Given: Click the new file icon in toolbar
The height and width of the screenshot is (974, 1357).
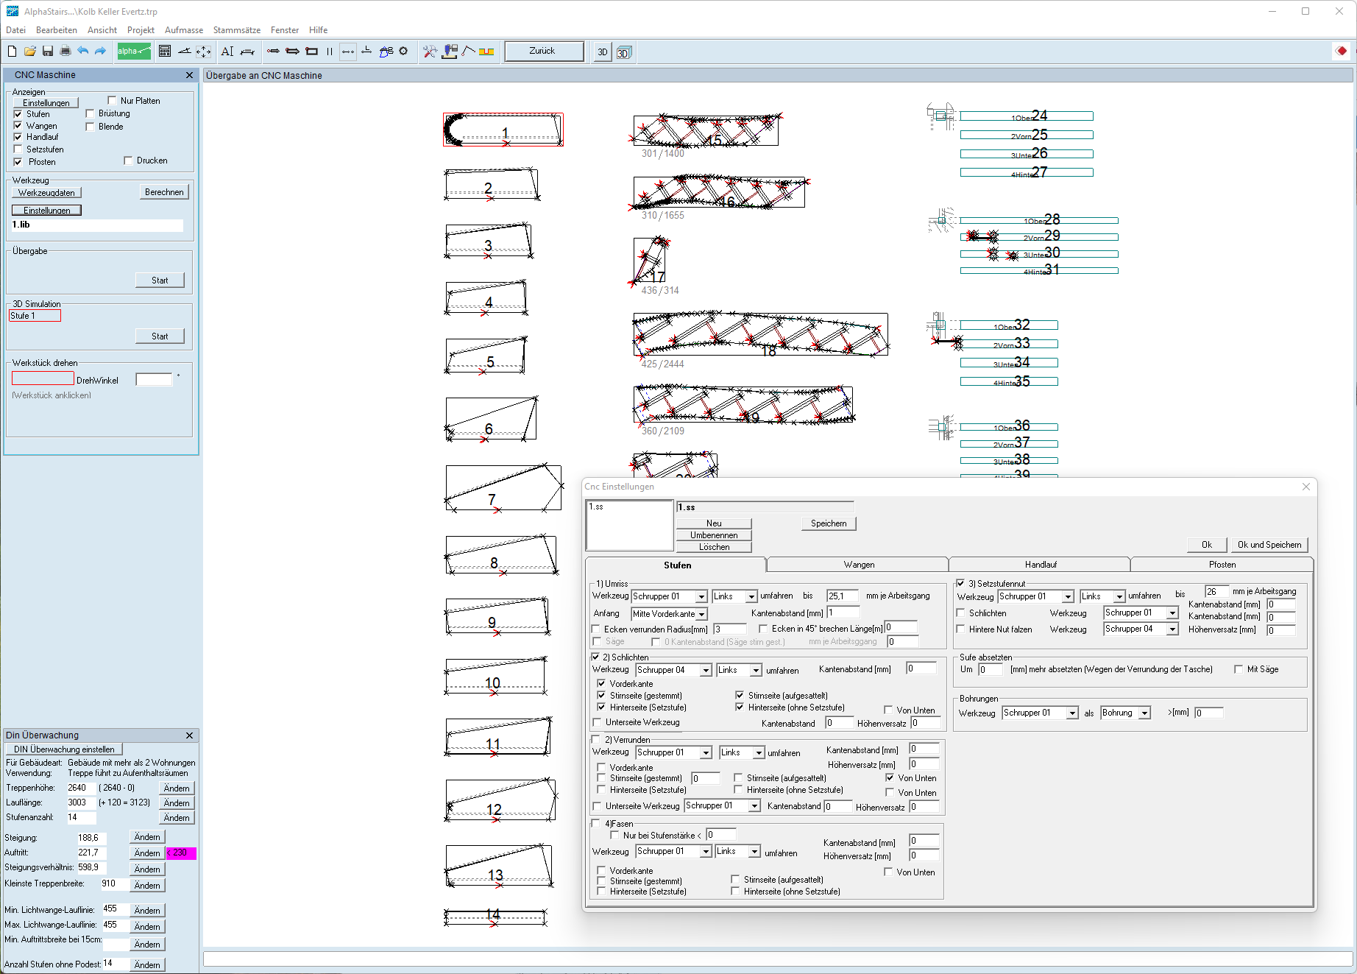Looking at the screenshot, I should click(x=12, y=51).
